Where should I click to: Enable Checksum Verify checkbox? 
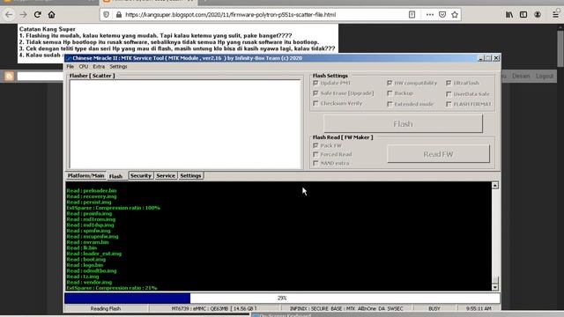(x=315, y=103)
